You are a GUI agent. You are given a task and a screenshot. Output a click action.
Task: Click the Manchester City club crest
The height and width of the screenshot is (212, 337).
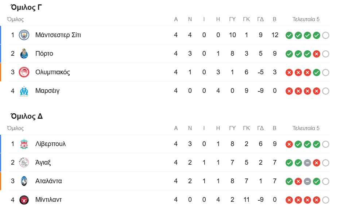(x=24, y=35)
